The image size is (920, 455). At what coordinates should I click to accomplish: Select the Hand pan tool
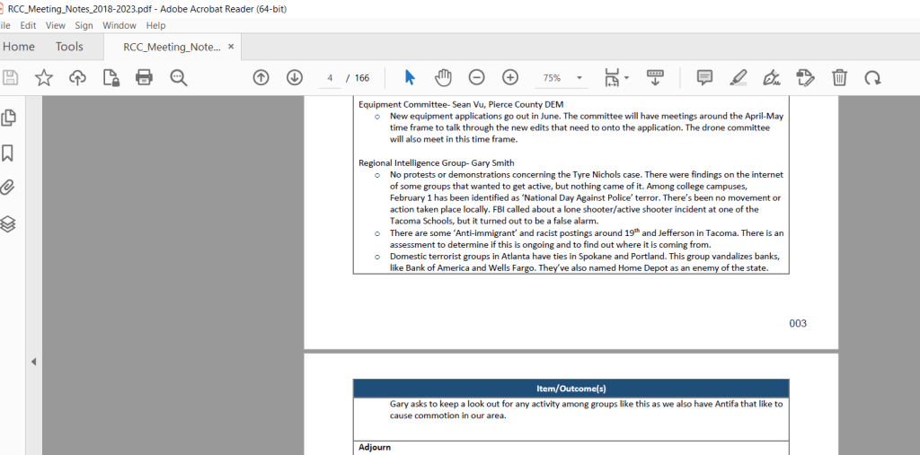pyautogui.click(x=443, y=78)
